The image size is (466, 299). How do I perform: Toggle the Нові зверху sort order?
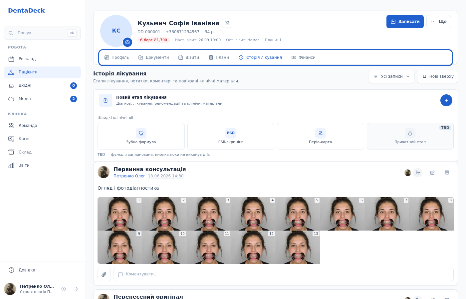tap(437, 76)
